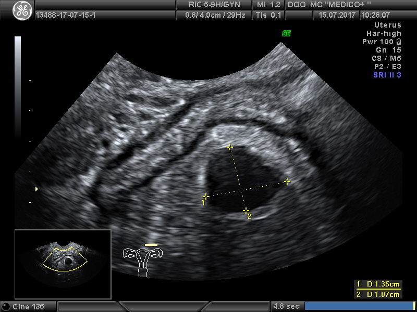Click the P2 / E3 setting
417x312 pixels.
coord(387,67)
